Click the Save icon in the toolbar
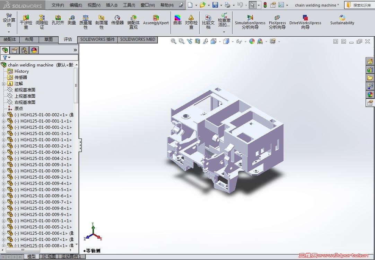 click(x=215, y=5)
